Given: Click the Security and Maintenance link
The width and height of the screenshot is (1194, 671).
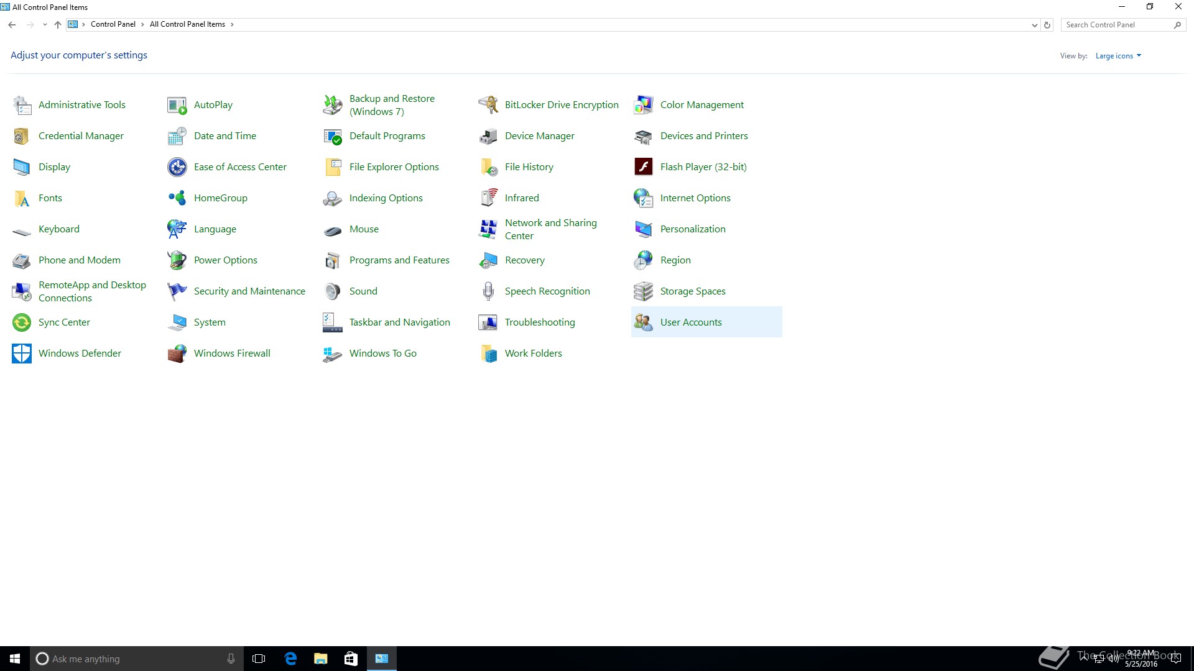Looking at the screenshot, I should pos(249,291).
